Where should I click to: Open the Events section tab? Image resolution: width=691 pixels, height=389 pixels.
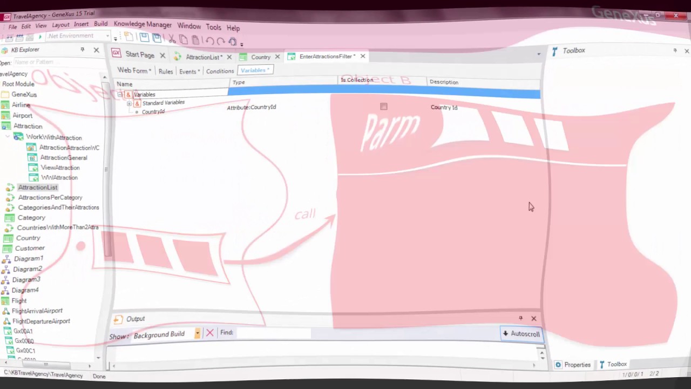(x=189, y=71)
